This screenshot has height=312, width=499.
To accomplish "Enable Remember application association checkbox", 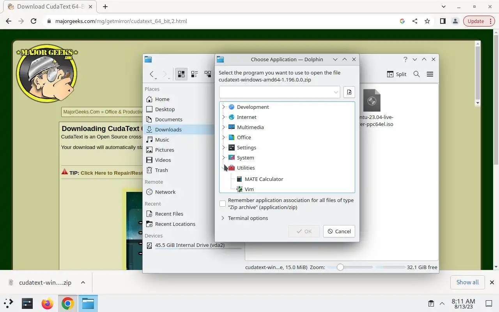I will pyautogui.click(x=223, y=204).
